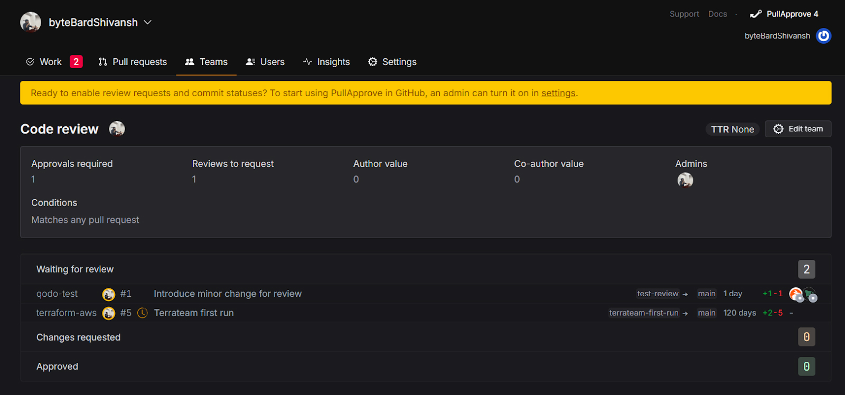Image resolution: width=845 pixels, height=395 pixels.
Task: Select the Teams tab
Action: click(x=206, y=62)
